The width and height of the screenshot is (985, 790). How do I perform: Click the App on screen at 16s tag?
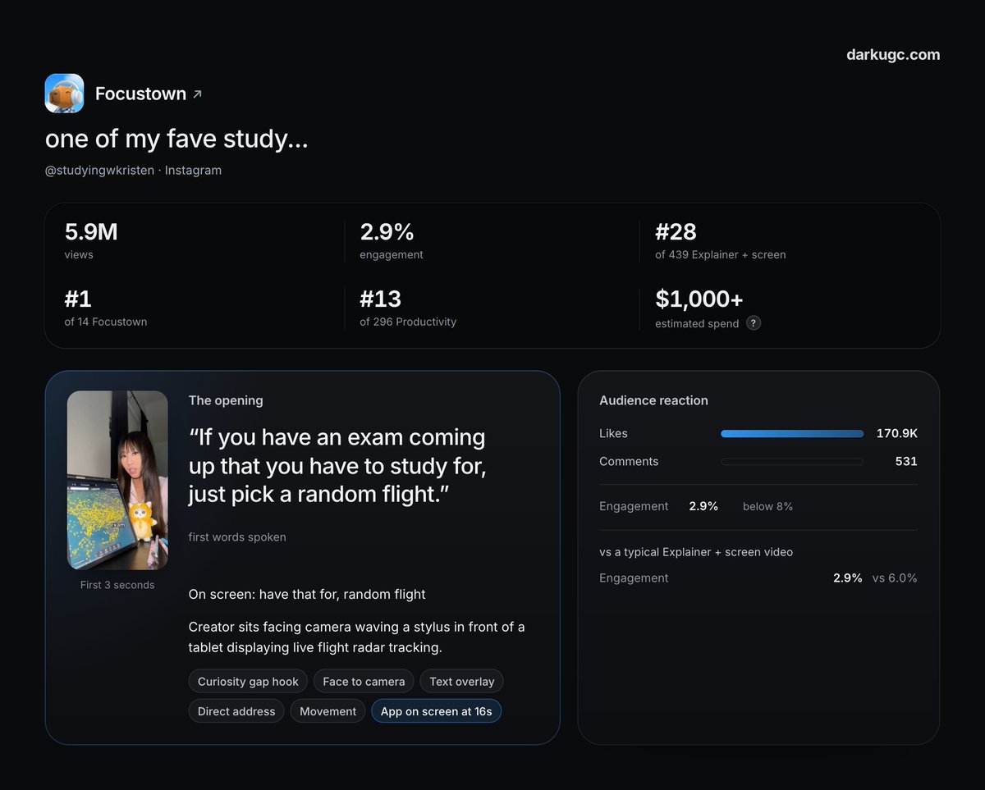click(436, 711)
